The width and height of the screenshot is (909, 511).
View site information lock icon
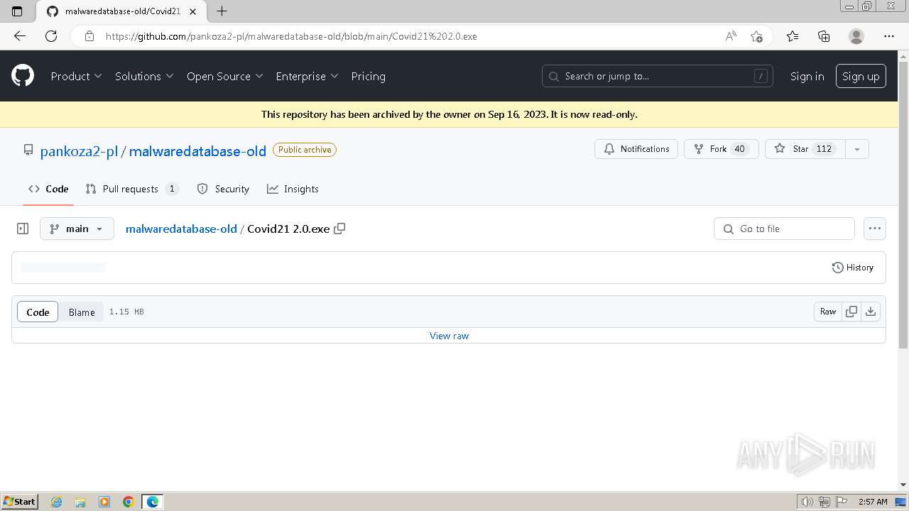(89, 36)
